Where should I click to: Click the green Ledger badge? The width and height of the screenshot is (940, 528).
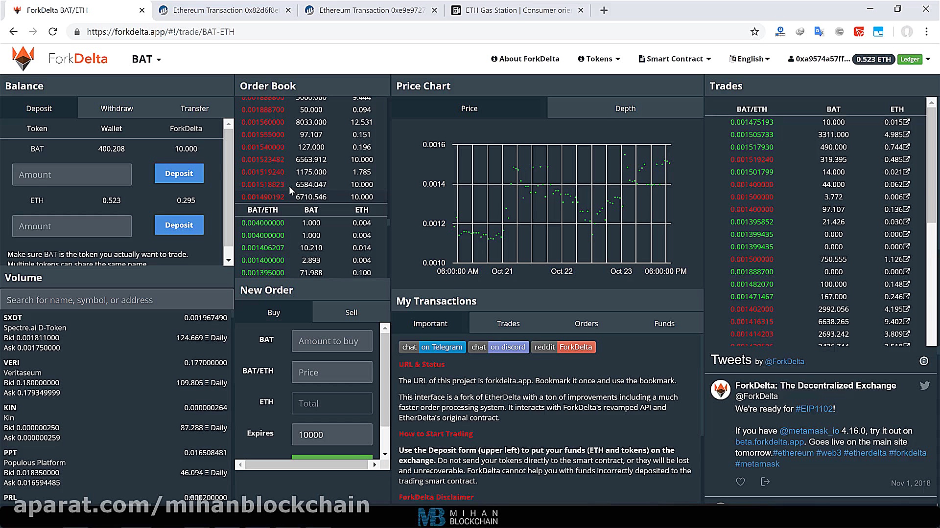(910, 59)
